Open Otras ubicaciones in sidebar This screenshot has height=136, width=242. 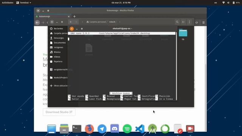[x=59, y=86]
